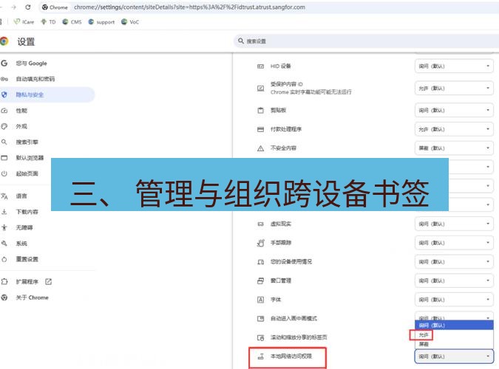Open the 付款处理程序 permission dropdown
This screenshot has height=369, width=499.
tap(454, 129)
